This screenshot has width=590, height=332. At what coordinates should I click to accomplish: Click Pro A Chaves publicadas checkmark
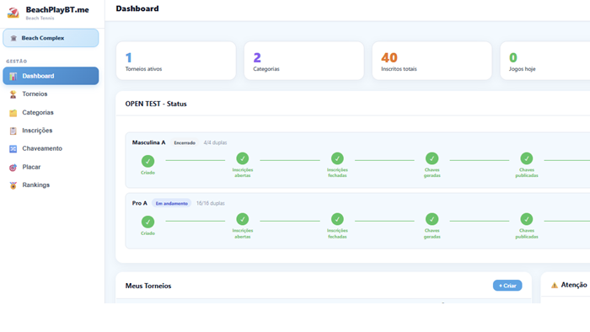coord(527,219)
